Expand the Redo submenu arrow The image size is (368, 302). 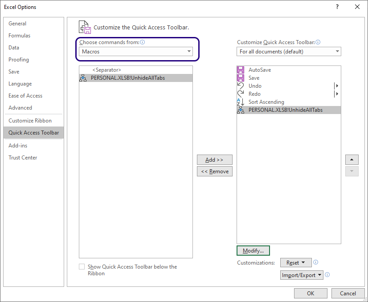click(337, 94)
